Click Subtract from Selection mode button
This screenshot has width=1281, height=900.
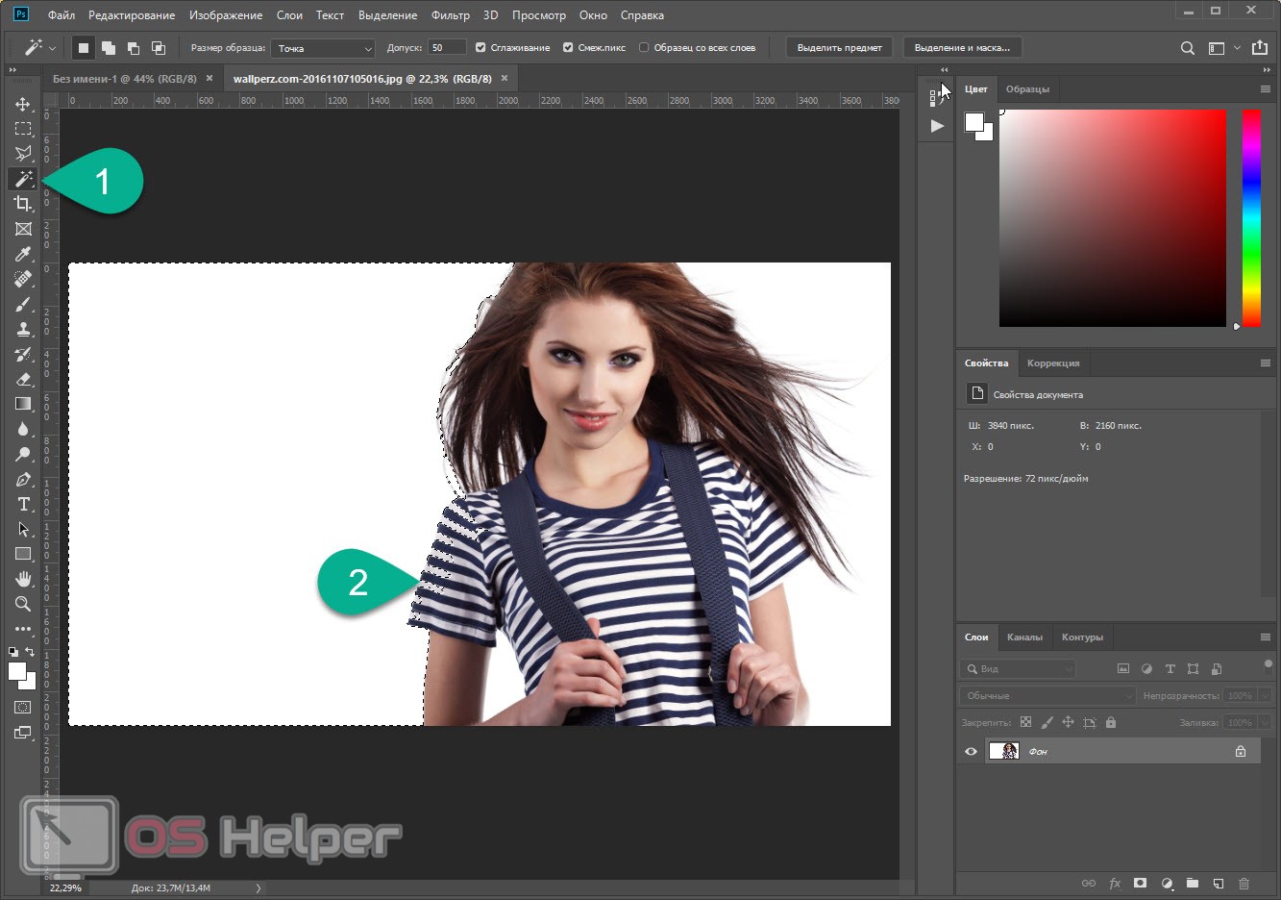pyautogui.click(x=134, y=47)
